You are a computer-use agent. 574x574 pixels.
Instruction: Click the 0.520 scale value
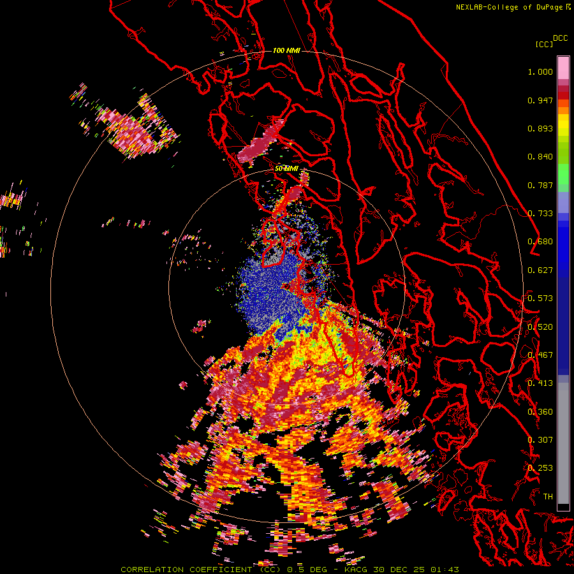[540, 327]
